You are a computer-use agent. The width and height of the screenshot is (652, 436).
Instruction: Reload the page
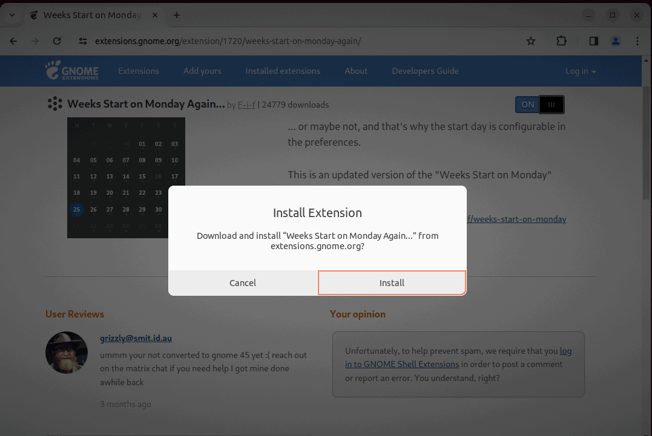57,41
